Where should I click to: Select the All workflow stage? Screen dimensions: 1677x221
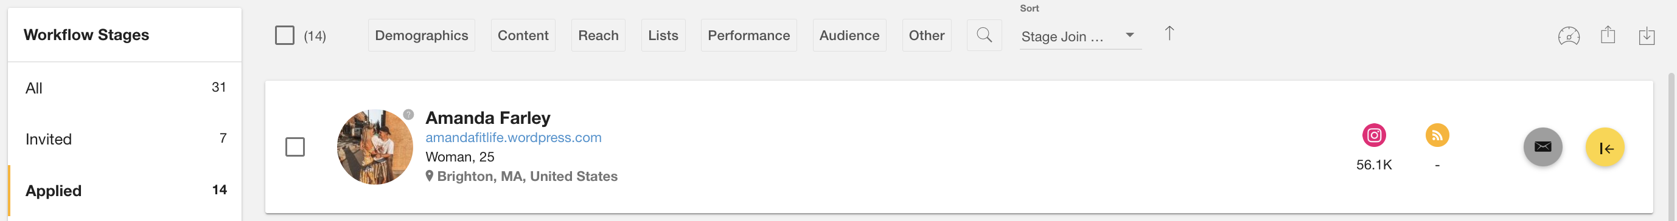coord(125,88)
